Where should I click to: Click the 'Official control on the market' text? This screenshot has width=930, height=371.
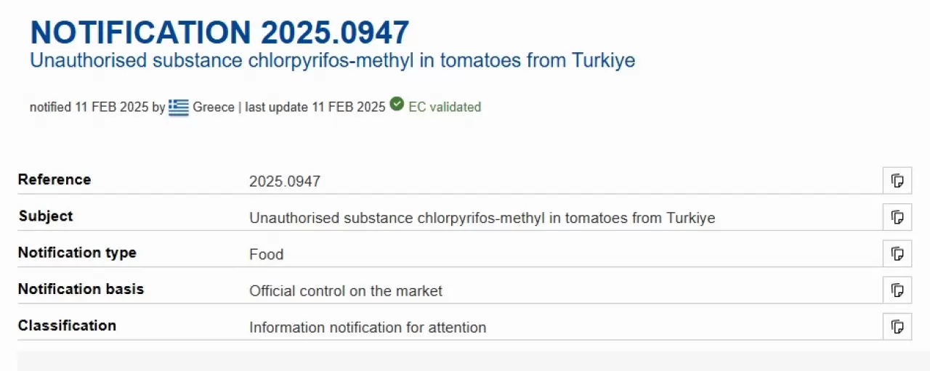(x=346, y=291)
